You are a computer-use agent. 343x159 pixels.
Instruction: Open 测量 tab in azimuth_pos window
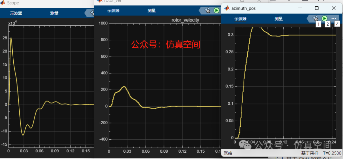coord(279,19)
